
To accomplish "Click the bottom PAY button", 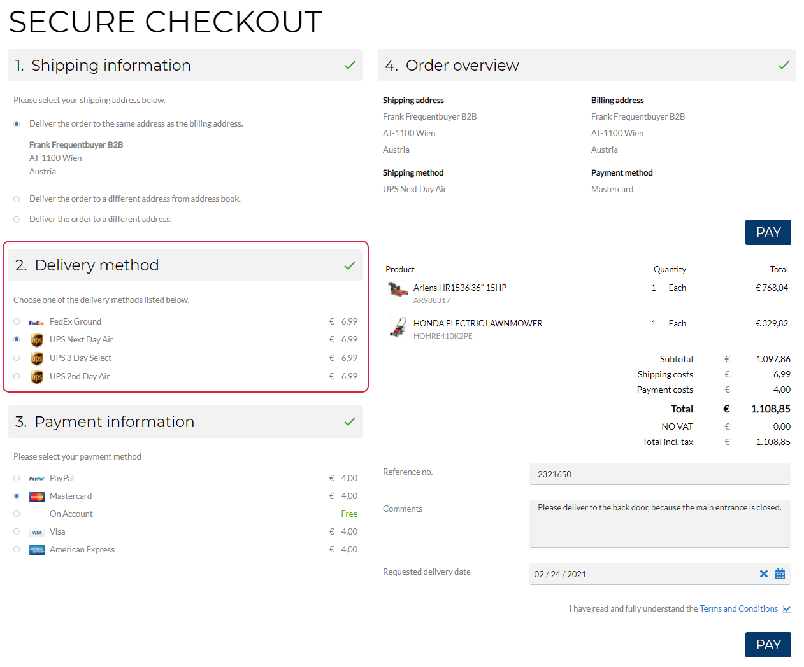I will click(x=768, y=645).
